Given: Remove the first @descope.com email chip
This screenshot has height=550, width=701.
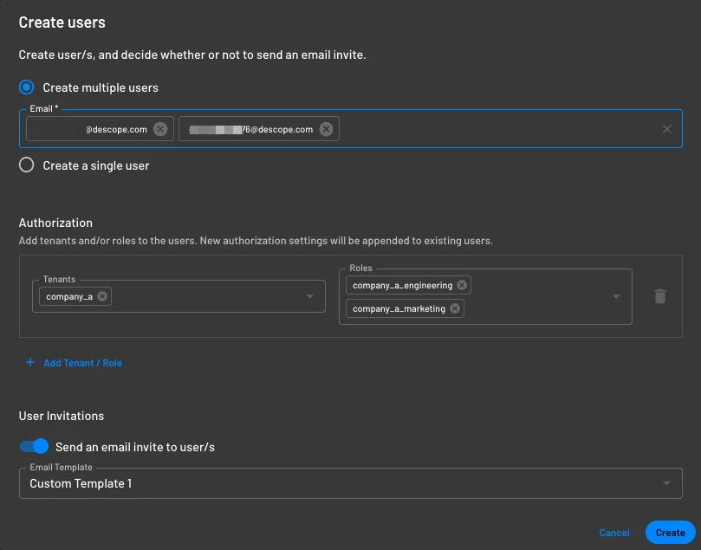Looking at the screenshot, I should pos(160,129).
